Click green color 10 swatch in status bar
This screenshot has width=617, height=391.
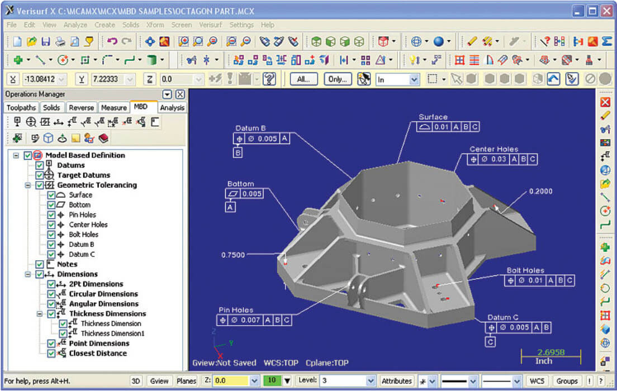[x=272, y=380]
